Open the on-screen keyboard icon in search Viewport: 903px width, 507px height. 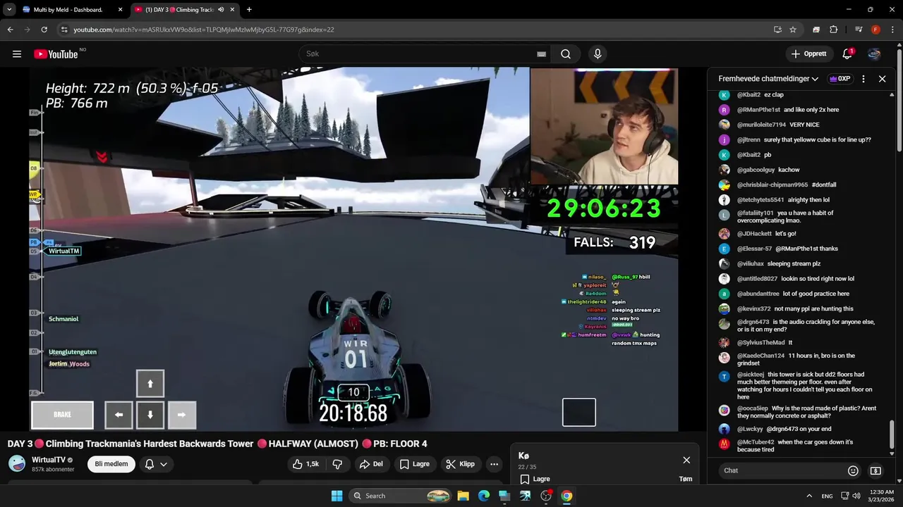click(541, 54)
